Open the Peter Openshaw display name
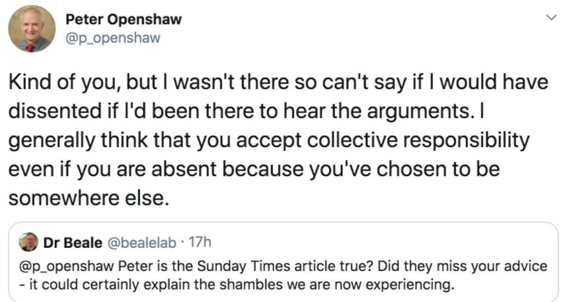This screenshot has width=567, height=302. pos(124,20)
